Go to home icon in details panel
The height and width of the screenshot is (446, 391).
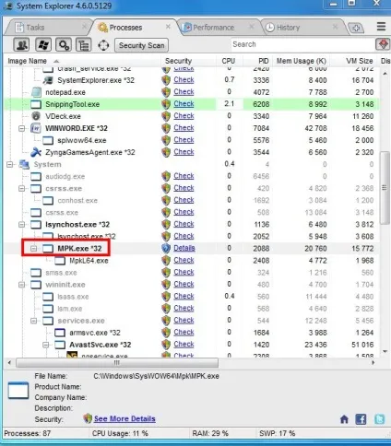344,419
